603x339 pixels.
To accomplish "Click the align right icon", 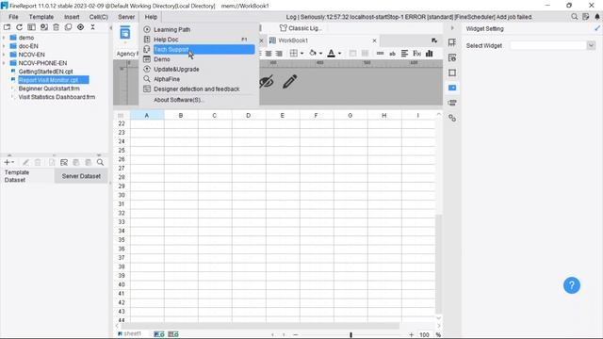I will [279, 54].
